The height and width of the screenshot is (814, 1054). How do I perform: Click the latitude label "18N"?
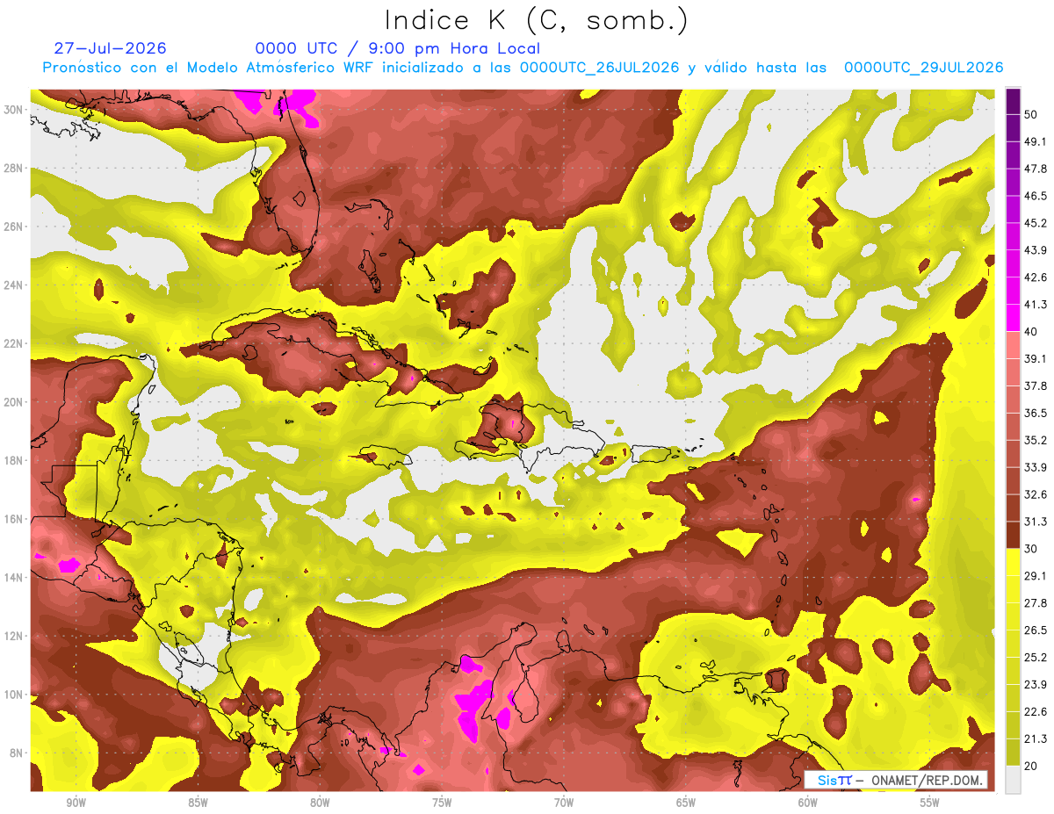(14, 461)
